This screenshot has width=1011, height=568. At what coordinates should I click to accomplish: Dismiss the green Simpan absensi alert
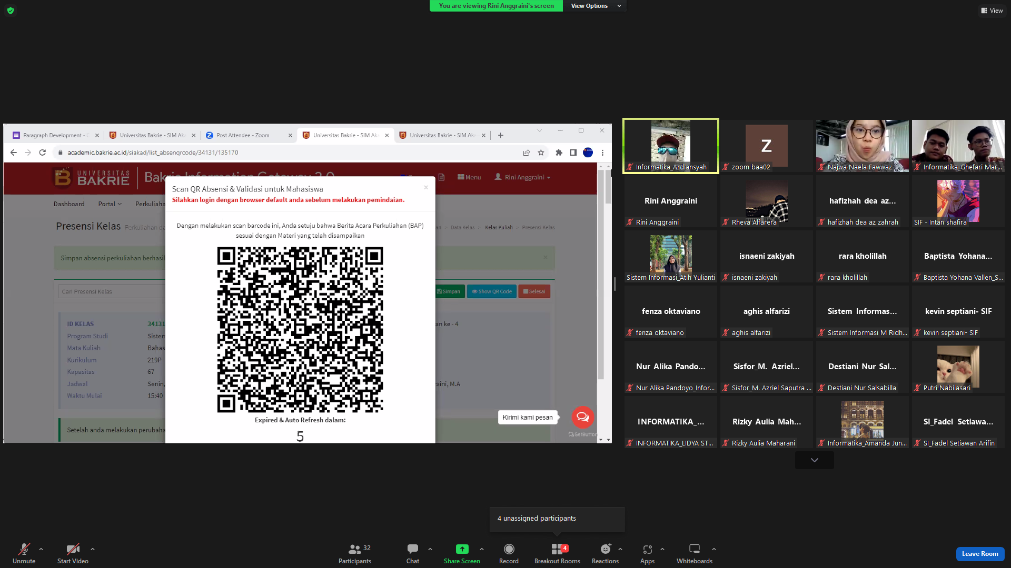tap(546, 257)
